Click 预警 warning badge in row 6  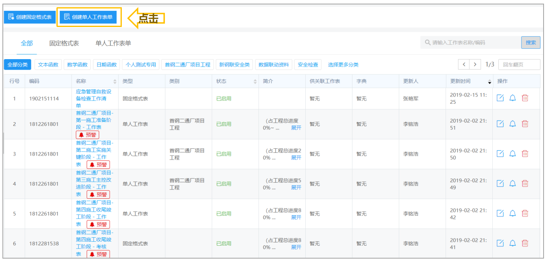tap(98, 254)
